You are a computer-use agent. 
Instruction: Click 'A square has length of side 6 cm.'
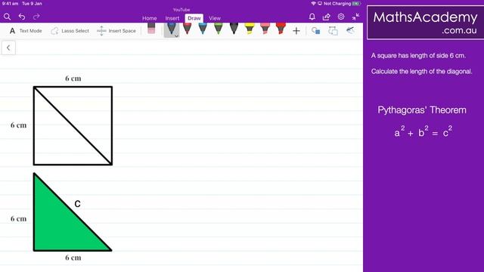tap(418, 55)
